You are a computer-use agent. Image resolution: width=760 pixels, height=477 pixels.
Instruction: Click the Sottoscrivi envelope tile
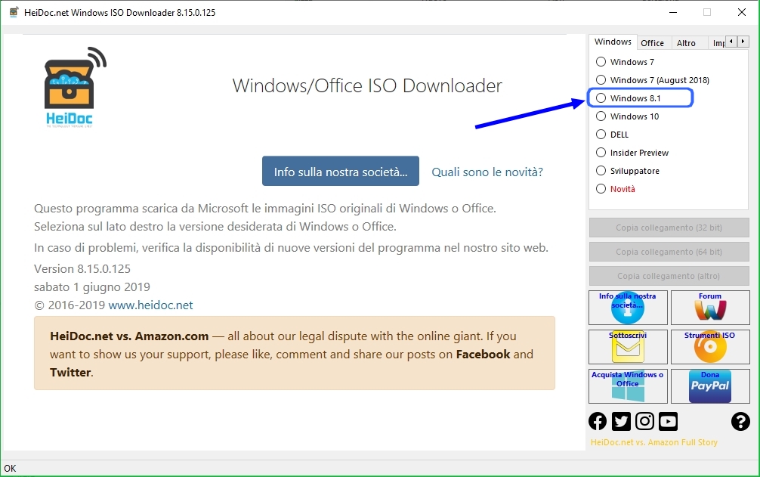(x=628, y=347)
